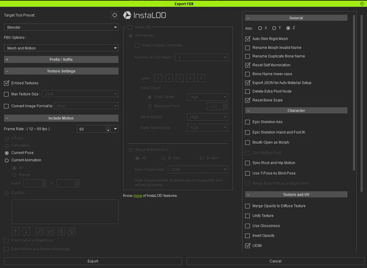Collapse the General section
367x268 pixels.
(296, 18)
